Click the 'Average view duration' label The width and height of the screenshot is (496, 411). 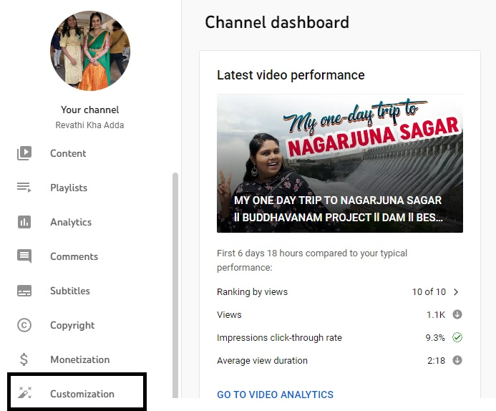coord(262,361)
